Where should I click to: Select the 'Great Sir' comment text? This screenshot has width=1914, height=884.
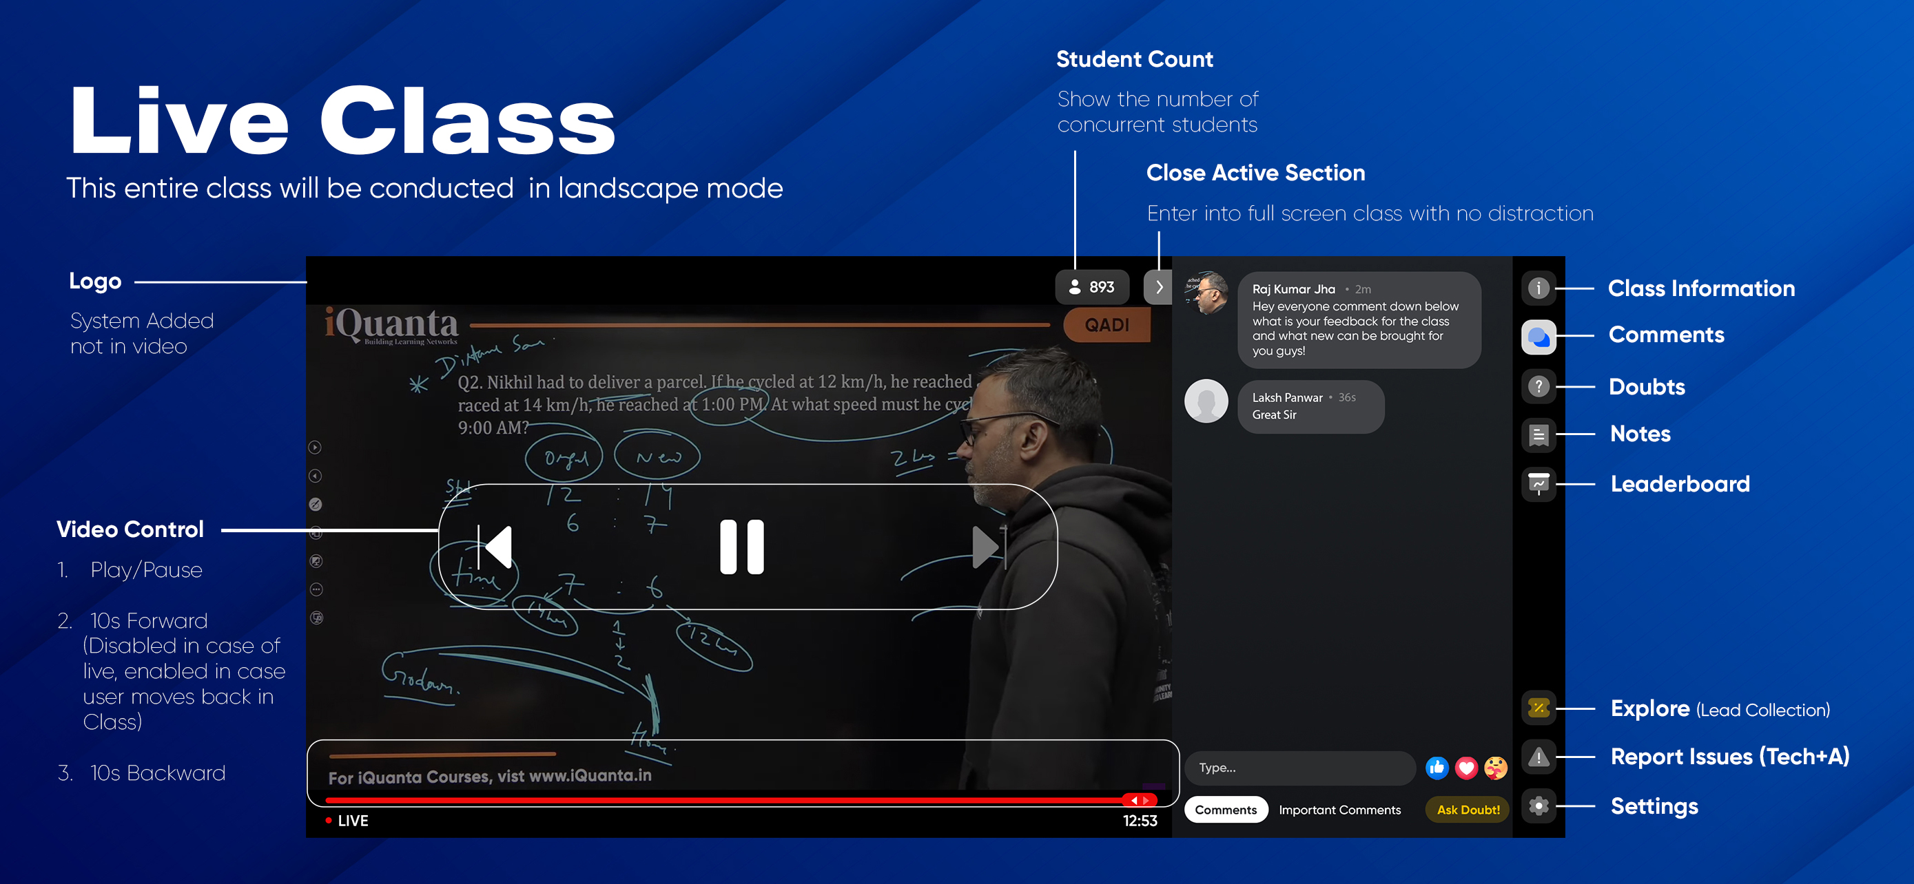1274,415
